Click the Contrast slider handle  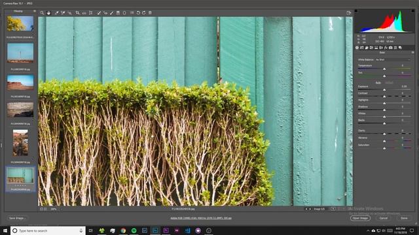[384, 97]
